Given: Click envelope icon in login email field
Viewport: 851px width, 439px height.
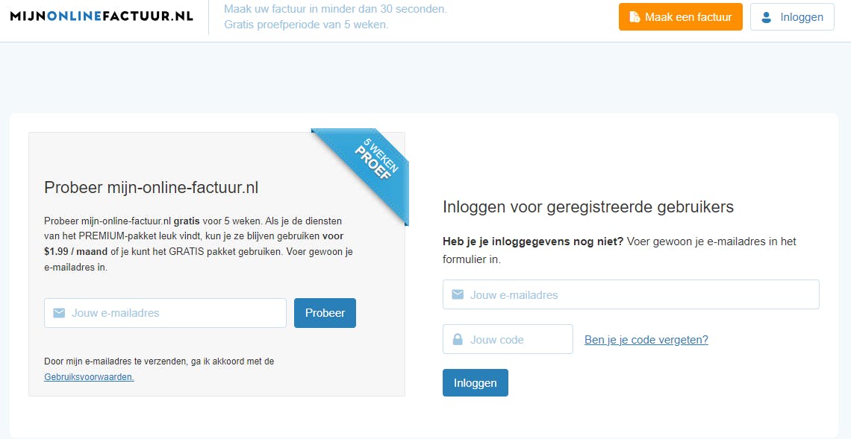Looking at the screenshot, I should click(x=458, y=294).
